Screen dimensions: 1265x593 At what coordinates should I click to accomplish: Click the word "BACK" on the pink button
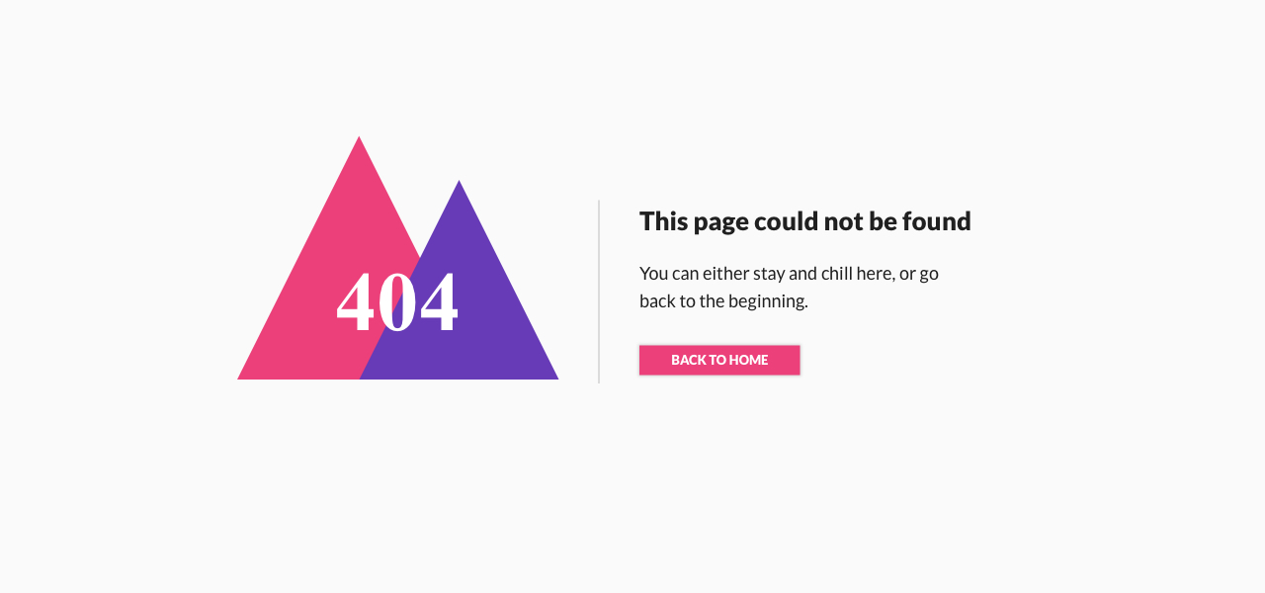click(x=689, y=360)
